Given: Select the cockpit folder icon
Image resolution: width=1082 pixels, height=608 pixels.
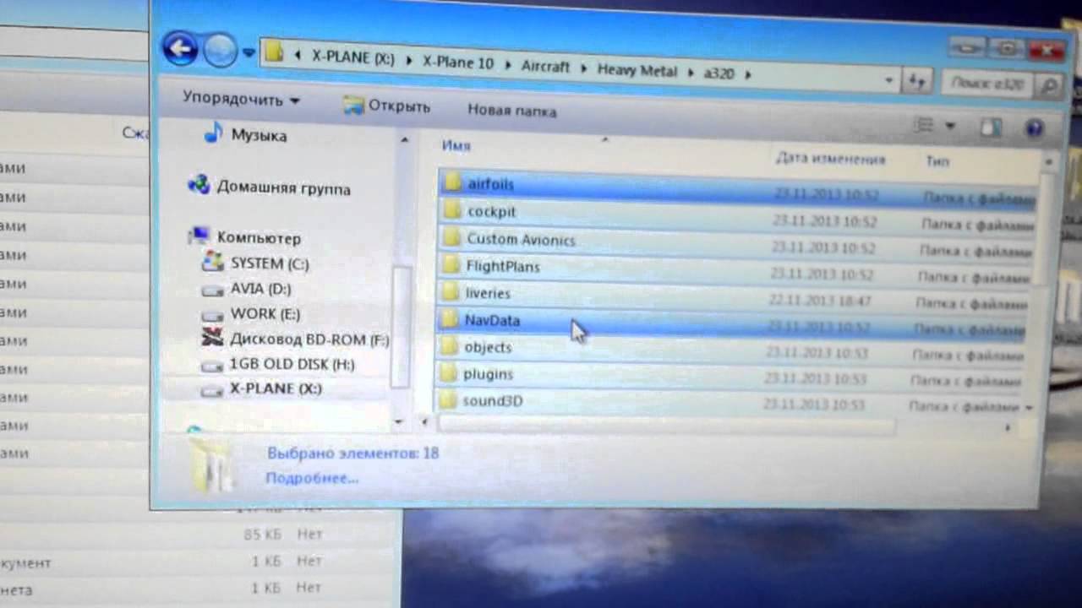Looking at the screenshot, I should (452, 209).
